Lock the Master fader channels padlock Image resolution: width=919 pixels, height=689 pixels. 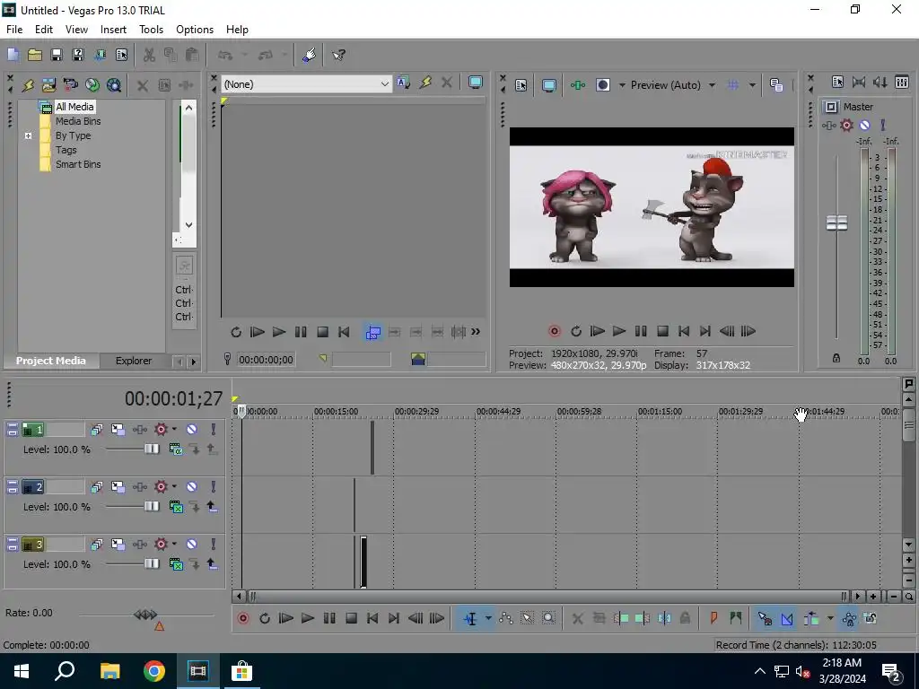point(836,358)
